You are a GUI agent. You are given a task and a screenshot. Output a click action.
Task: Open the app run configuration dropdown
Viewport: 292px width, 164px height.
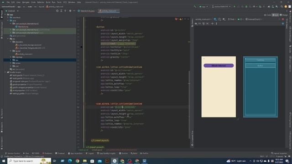point(203,6)
